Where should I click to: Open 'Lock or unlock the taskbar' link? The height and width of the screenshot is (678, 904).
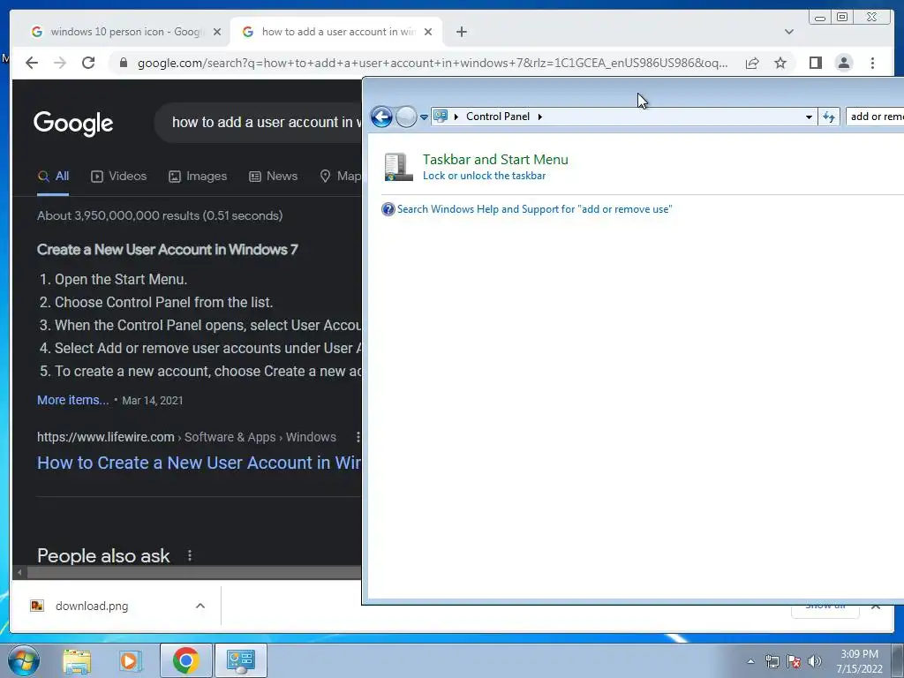point(485,176)
